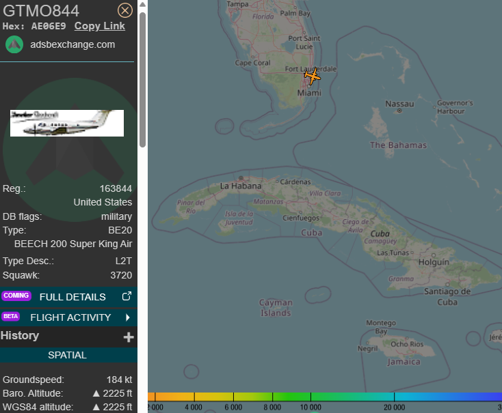Image resolution: width=502 pixels, height=413 pixels.
Task: Click the BETA badge
Action: click(10, 316)
